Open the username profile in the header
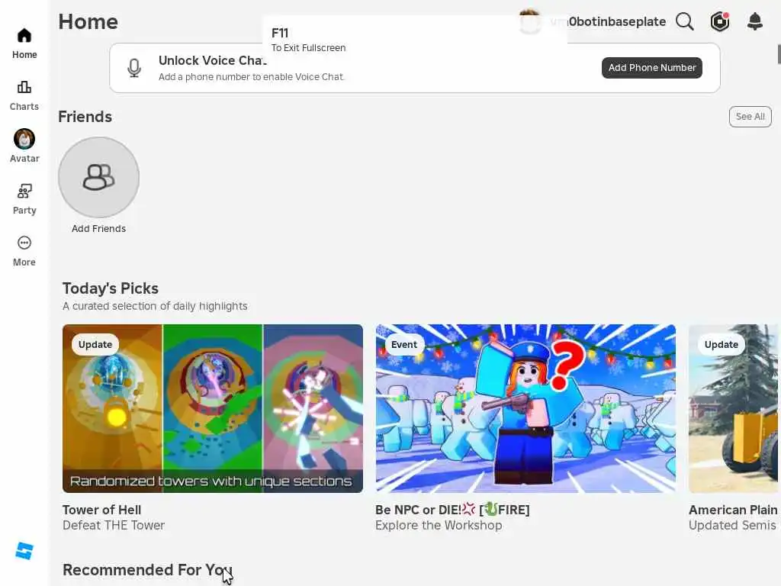This screenshot has width=781, height=586. pyautogui.click(x=607, y=22)
